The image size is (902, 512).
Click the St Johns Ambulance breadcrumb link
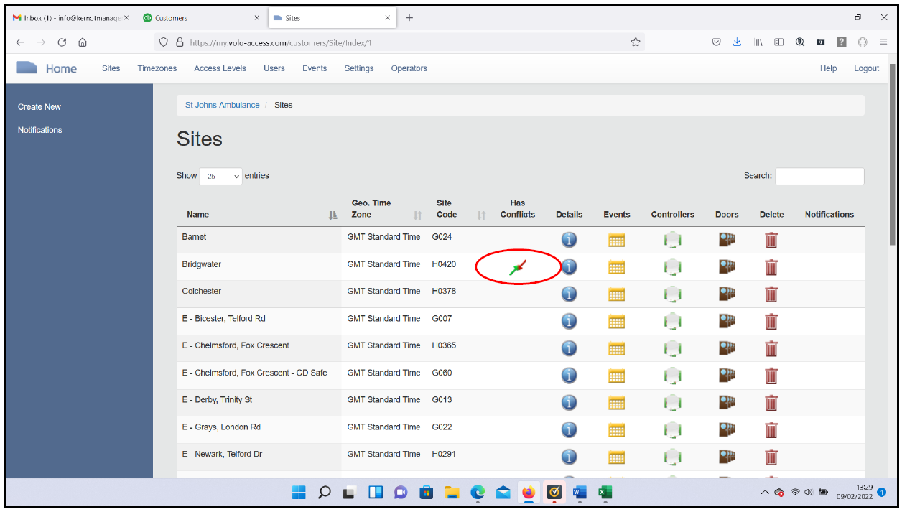222,105
